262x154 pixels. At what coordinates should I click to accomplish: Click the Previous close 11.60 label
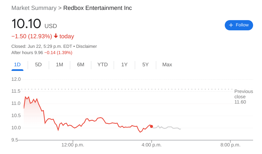(244, 97)
